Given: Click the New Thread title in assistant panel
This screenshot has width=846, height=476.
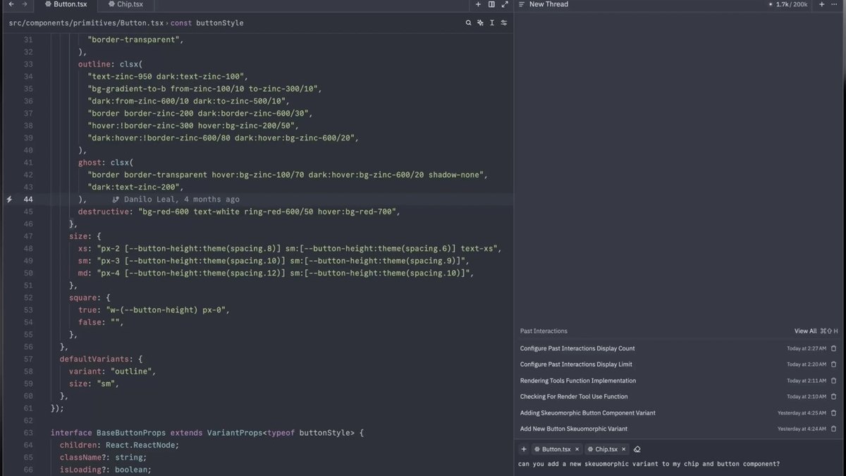Looking at the screenshot, I should pyautogui.click(x=548, y=4).
